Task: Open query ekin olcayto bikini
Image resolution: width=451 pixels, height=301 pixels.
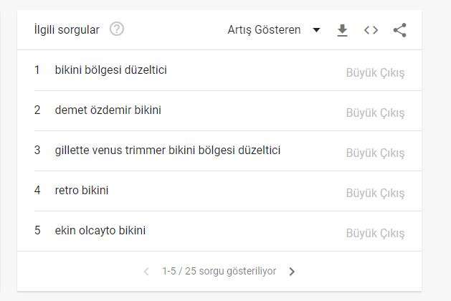Action: (100, 231)
